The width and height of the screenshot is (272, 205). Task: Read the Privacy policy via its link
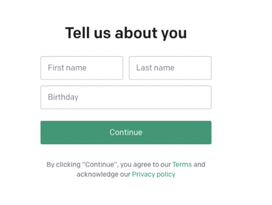153,174
